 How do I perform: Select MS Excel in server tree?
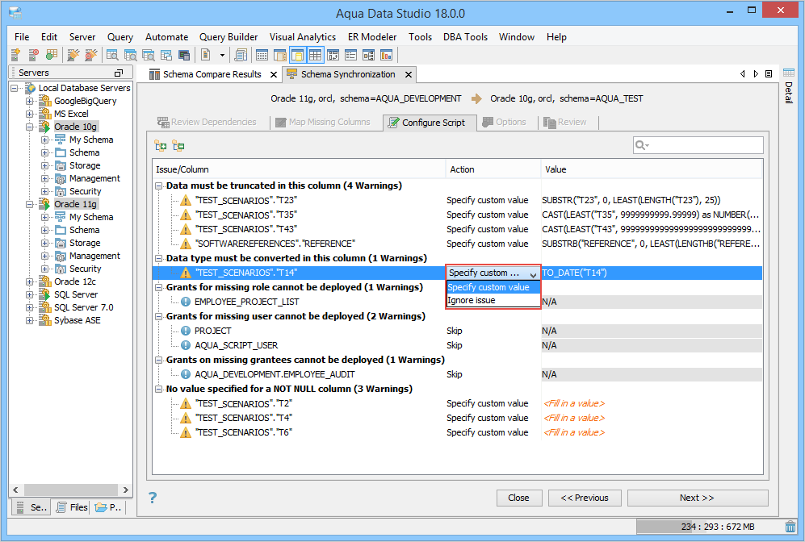(71, 114)
